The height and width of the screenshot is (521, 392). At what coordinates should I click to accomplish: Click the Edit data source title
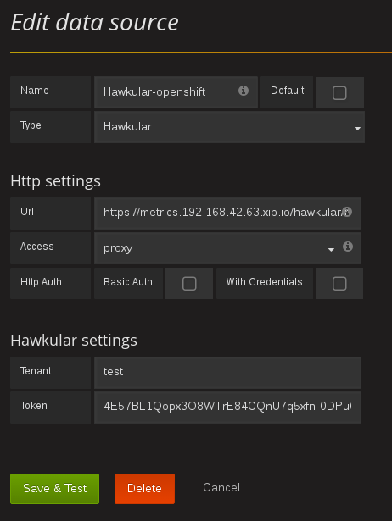click(95, 23)
